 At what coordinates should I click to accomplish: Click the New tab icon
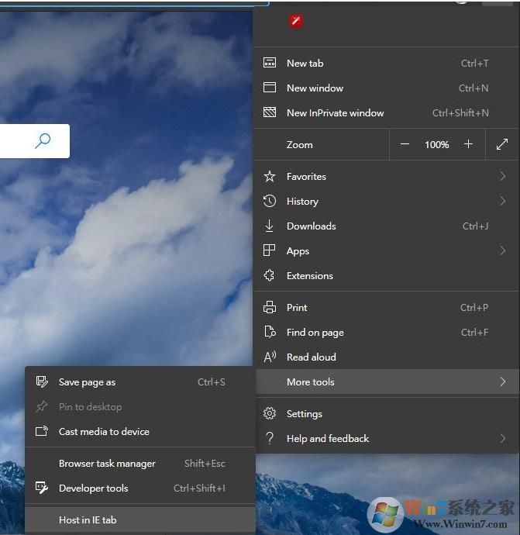point(270,64)
